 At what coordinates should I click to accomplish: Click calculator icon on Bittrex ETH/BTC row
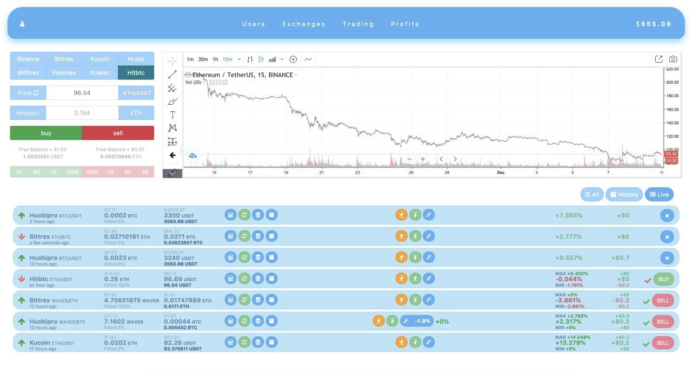tap(231, 236)
